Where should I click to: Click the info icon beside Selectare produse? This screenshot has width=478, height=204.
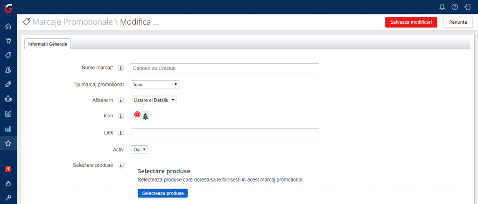(120, 165)
